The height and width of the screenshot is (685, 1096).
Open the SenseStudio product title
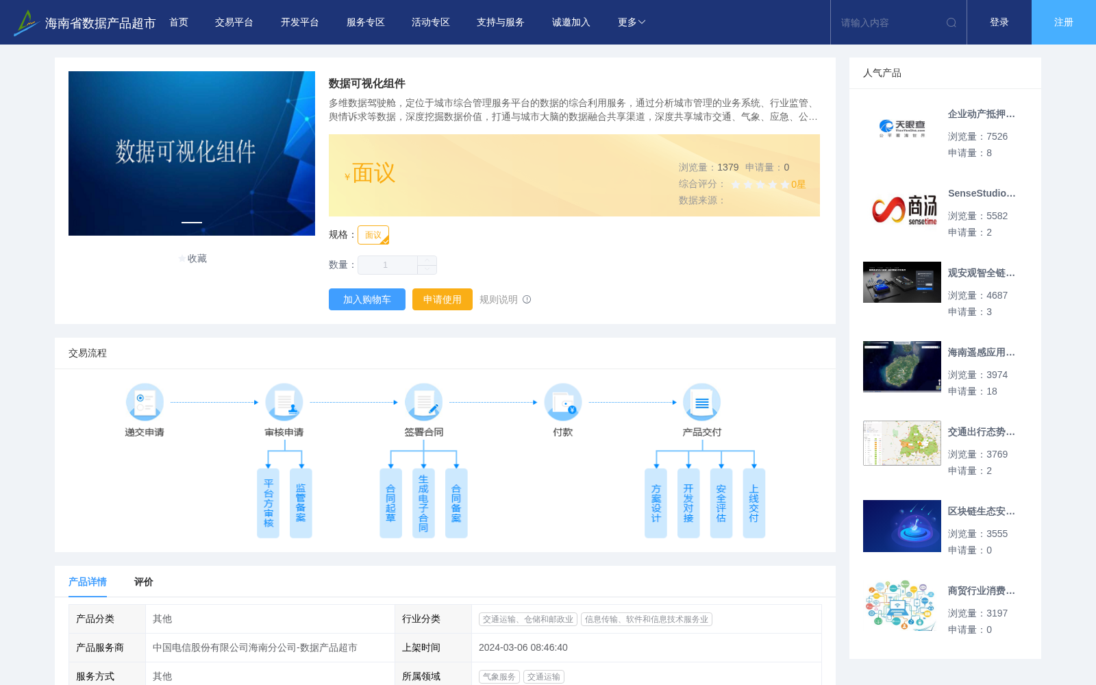click(x=982, y=194)
